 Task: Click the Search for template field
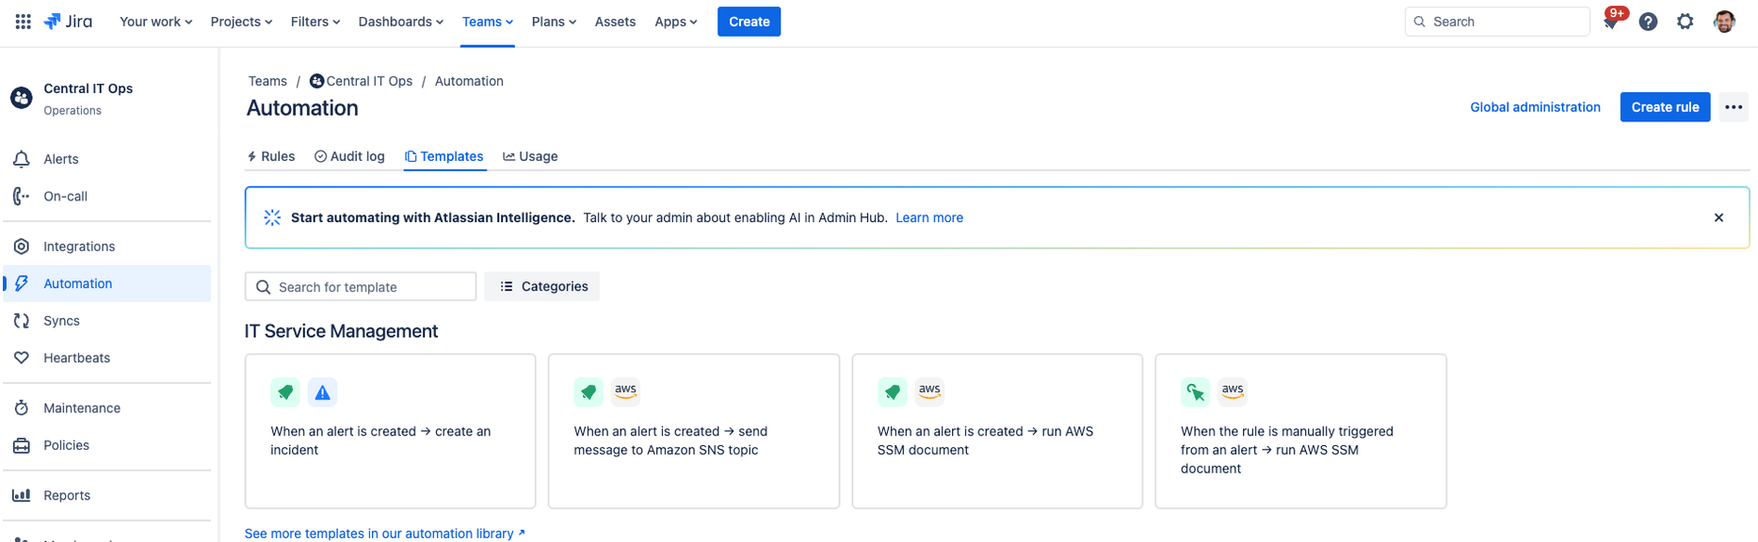[361, 286]
